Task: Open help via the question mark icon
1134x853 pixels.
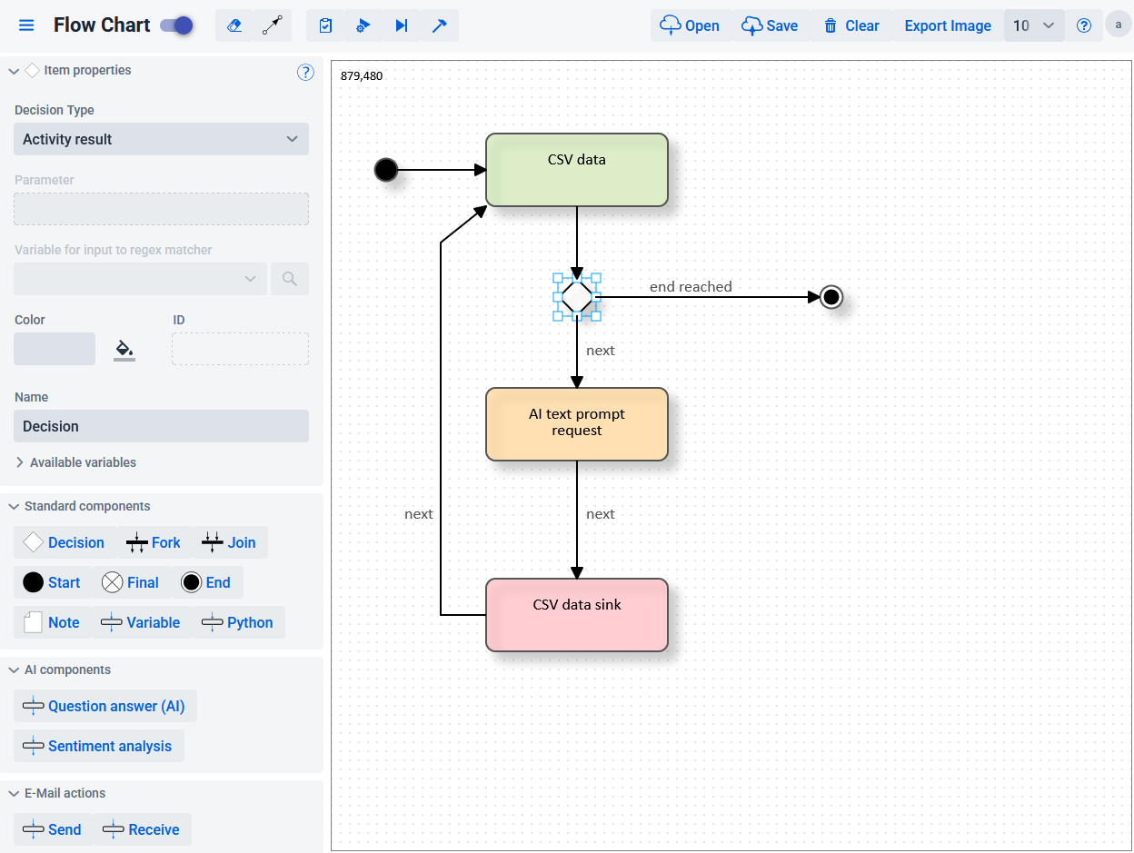Action: tap(1084, 25)
